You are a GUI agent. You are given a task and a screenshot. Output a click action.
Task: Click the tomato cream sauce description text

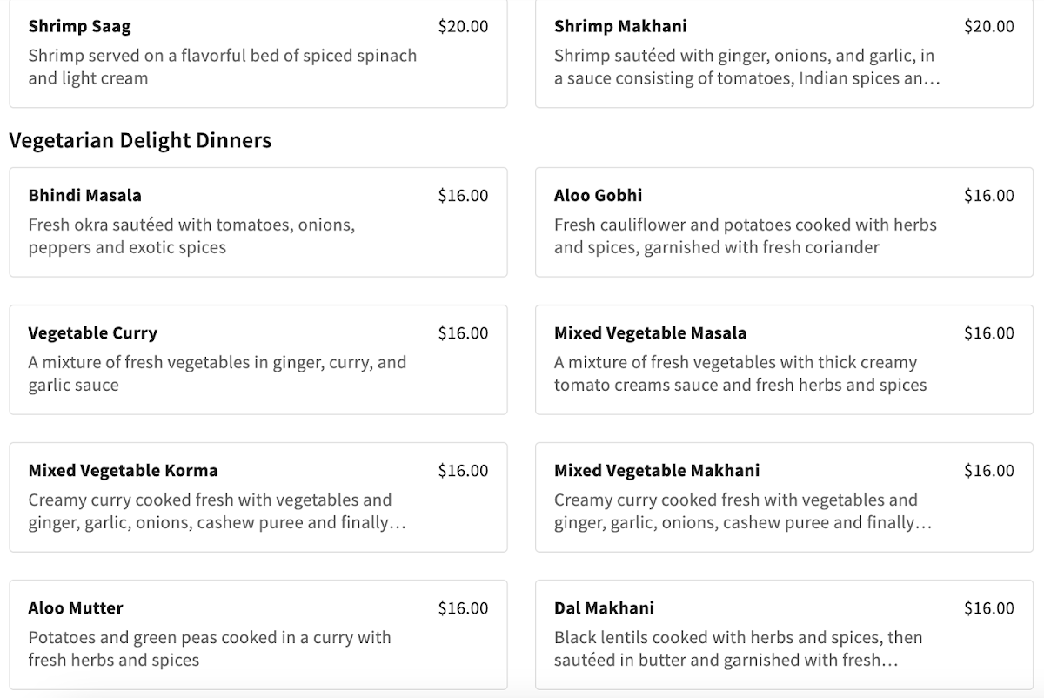(x=740, y=373)
